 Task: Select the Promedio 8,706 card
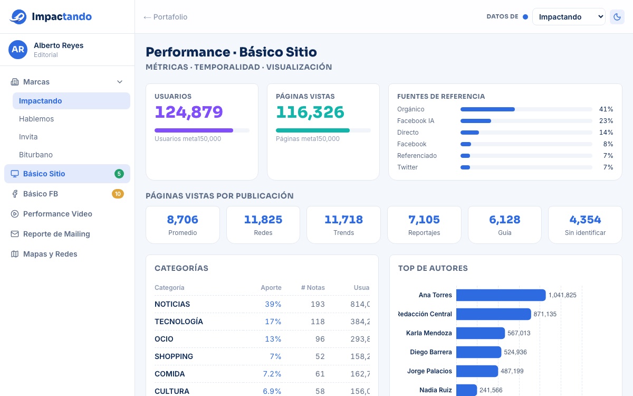click(x=183, y=225)
